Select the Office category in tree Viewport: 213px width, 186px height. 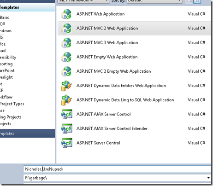[x=3, y=44]
